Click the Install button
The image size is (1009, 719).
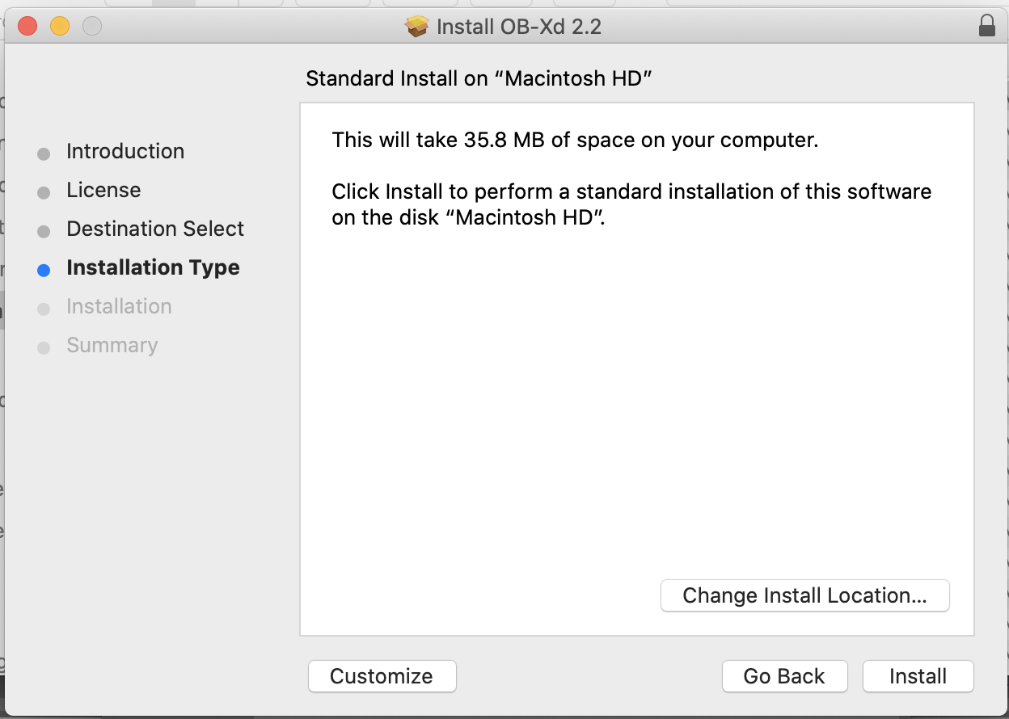[x=918, y=676]
